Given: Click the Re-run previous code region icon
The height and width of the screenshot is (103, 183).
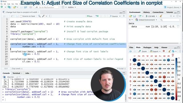Looking at the screenshot, I should (97, 16).
